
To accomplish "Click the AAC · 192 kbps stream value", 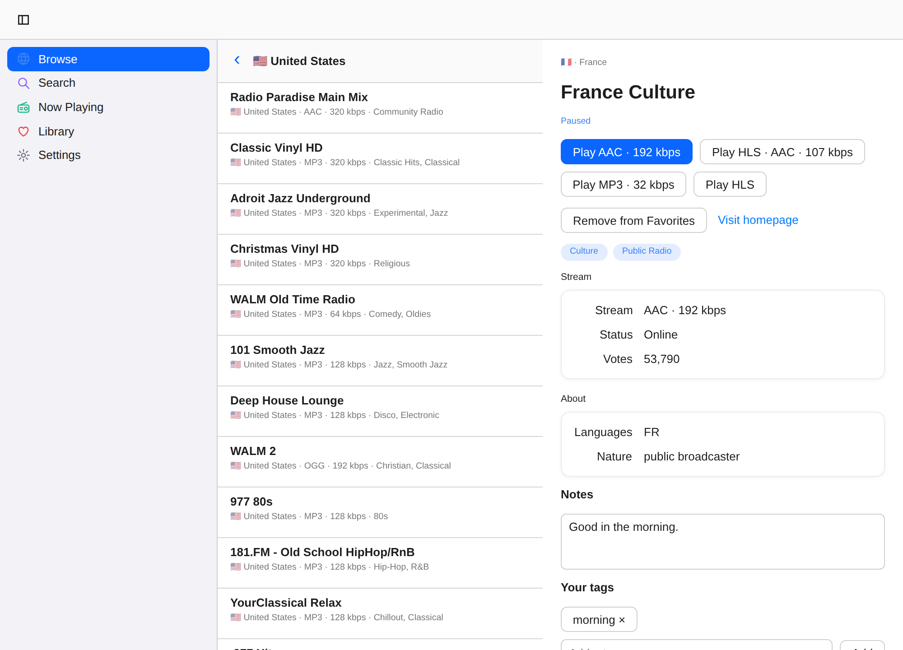I will click(x=685, y=311).
